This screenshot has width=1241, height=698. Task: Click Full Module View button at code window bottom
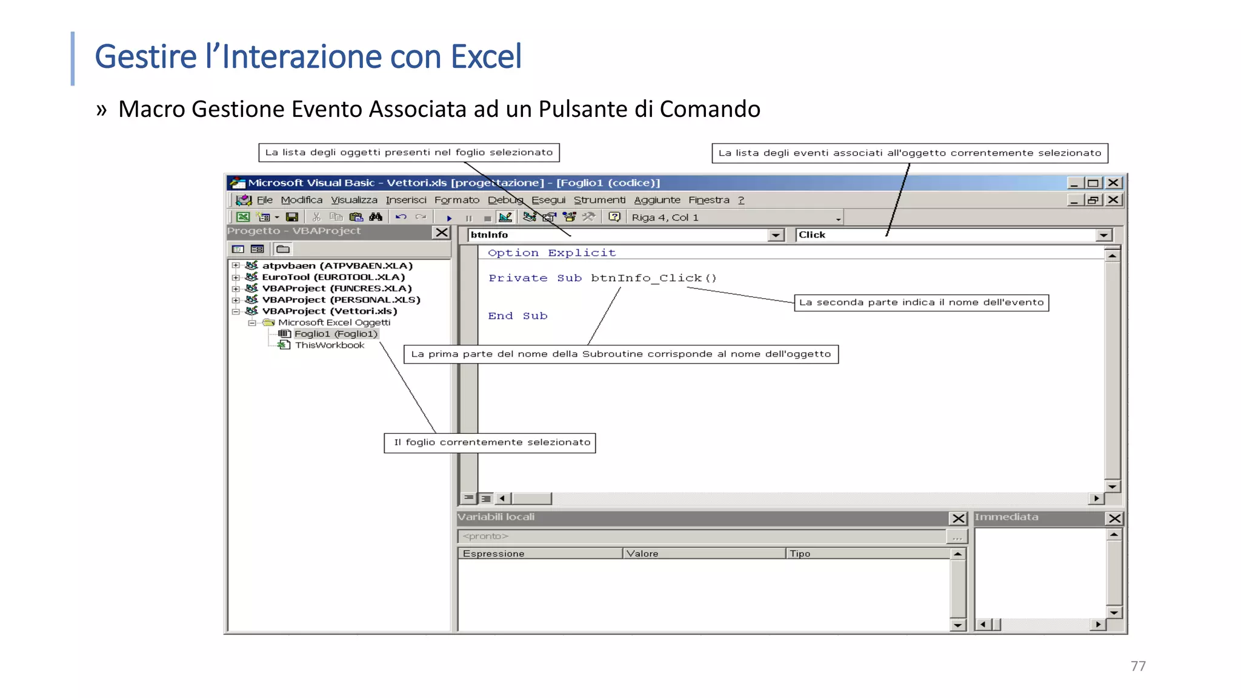tap(485, 498)
